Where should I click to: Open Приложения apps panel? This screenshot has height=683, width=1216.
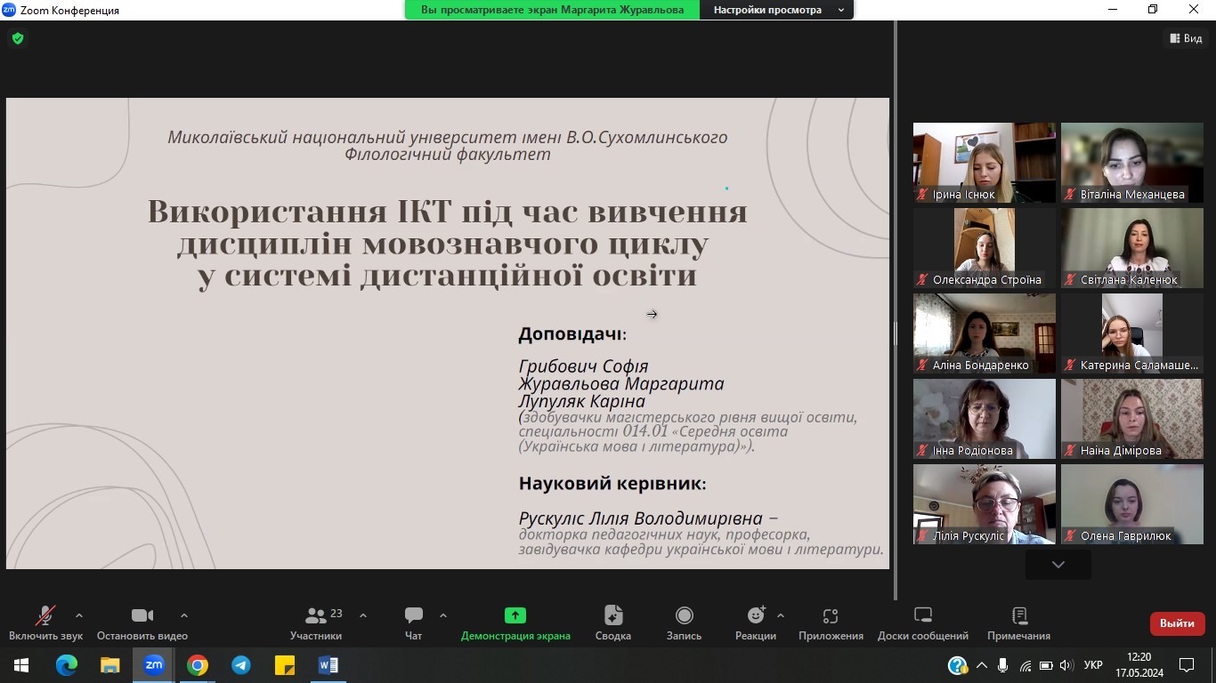[x=831, y=623]
